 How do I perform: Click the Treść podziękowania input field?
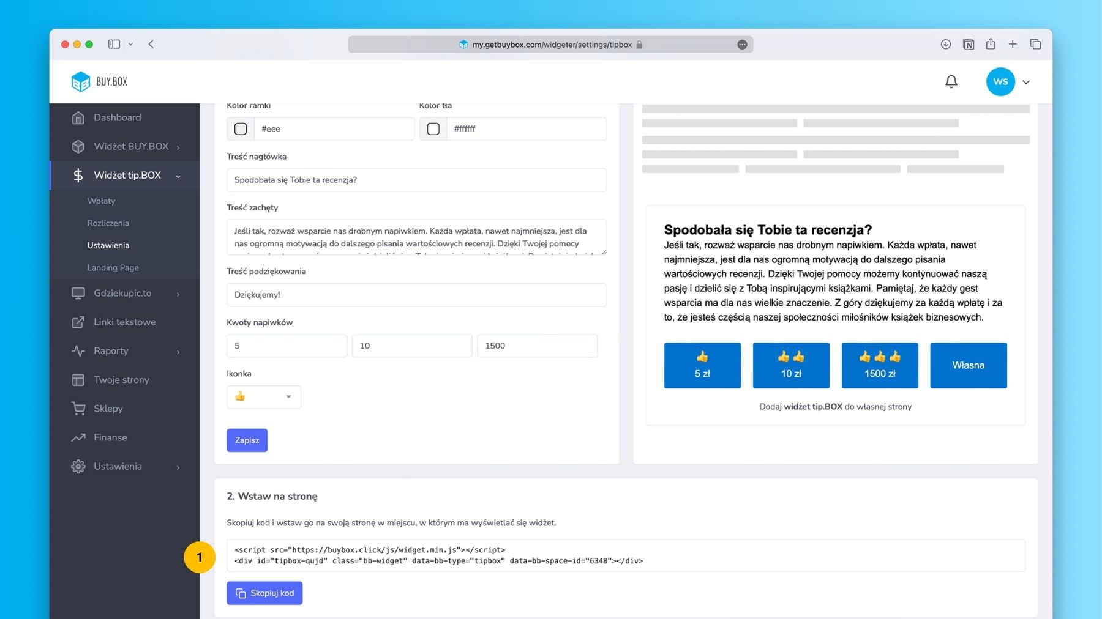(x=416, y=295)
